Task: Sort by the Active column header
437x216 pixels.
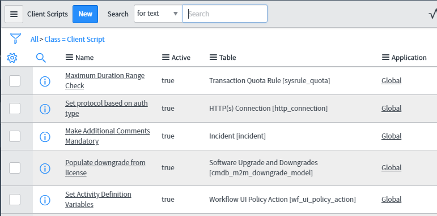Action: tap(181, 58)
